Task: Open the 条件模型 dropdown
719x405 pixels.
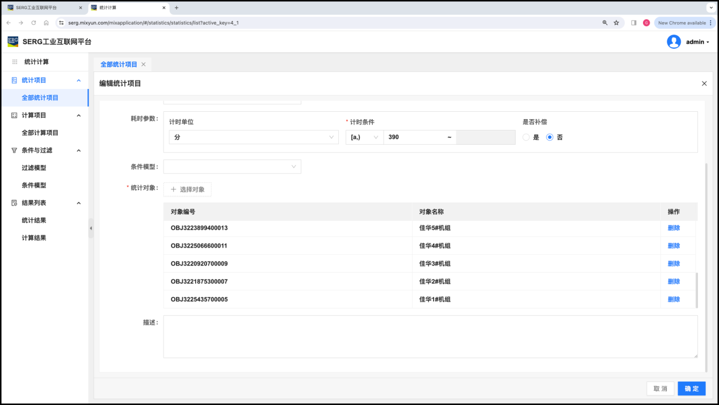Action: pos(232,167)
